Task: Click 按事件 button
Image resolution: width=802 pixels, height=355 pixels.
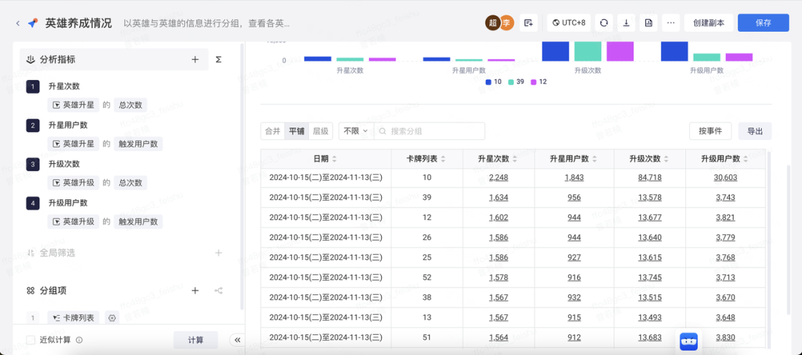Action: [x=711, y=131]
